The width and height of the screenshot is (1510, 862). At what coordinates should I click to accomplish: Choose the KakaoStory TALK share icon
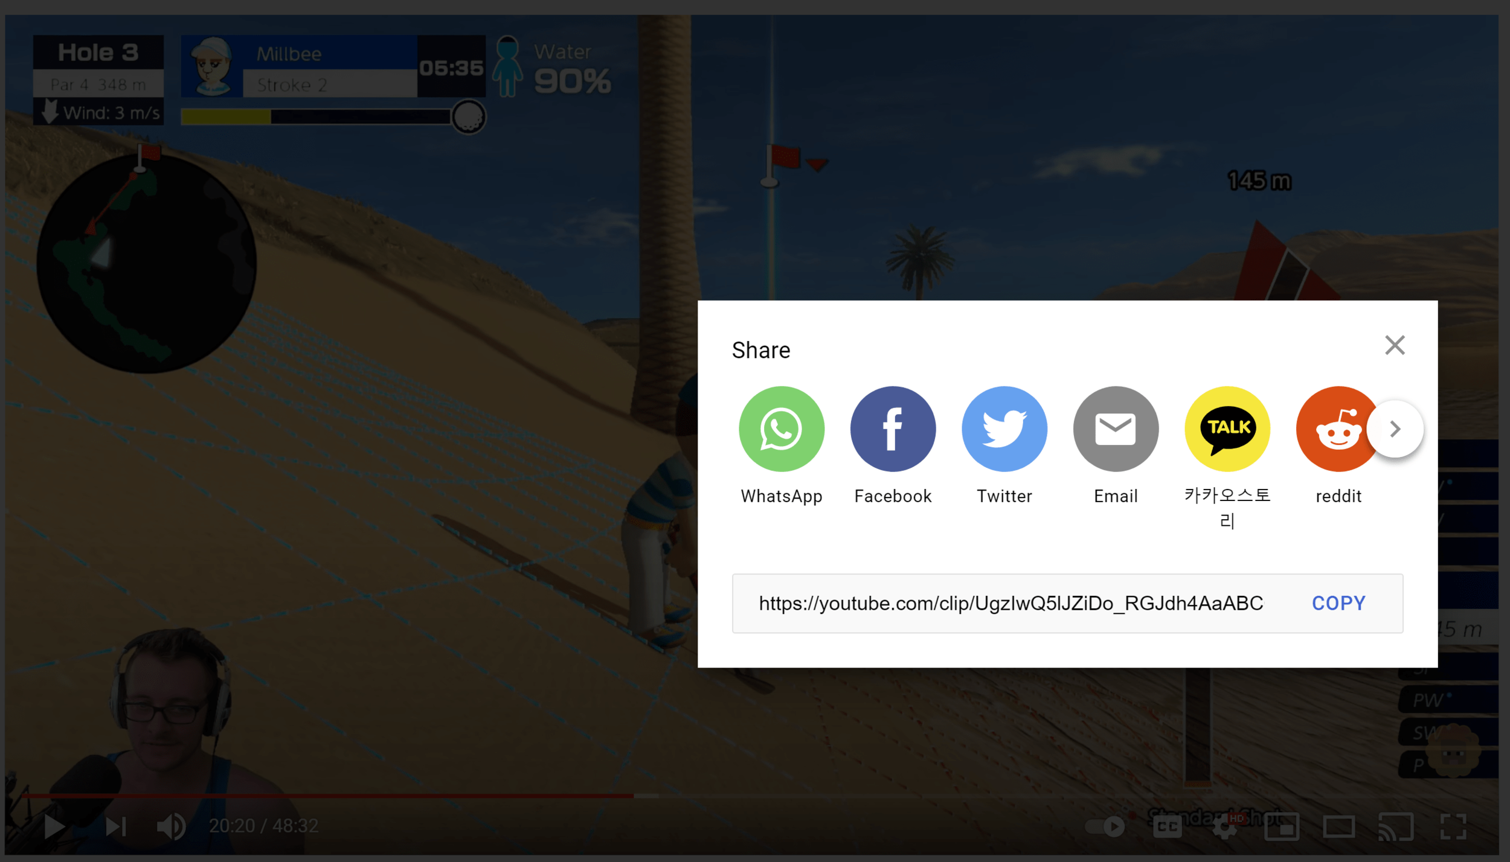coord(1227,429)
